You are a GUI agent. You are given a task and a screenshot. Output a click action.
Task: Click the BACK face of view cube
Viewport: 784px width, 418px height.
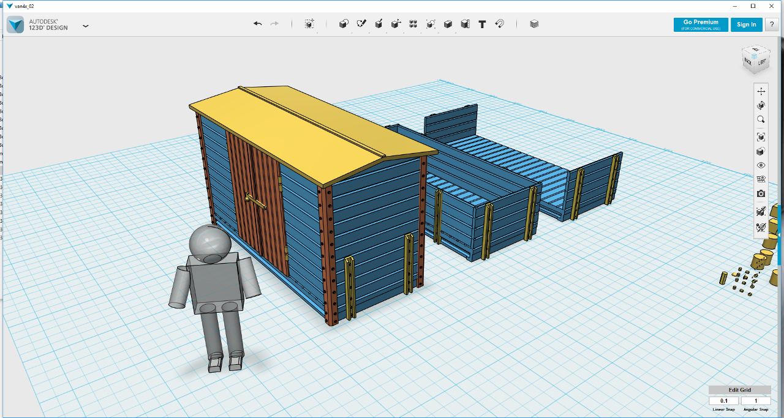(748, 61)
